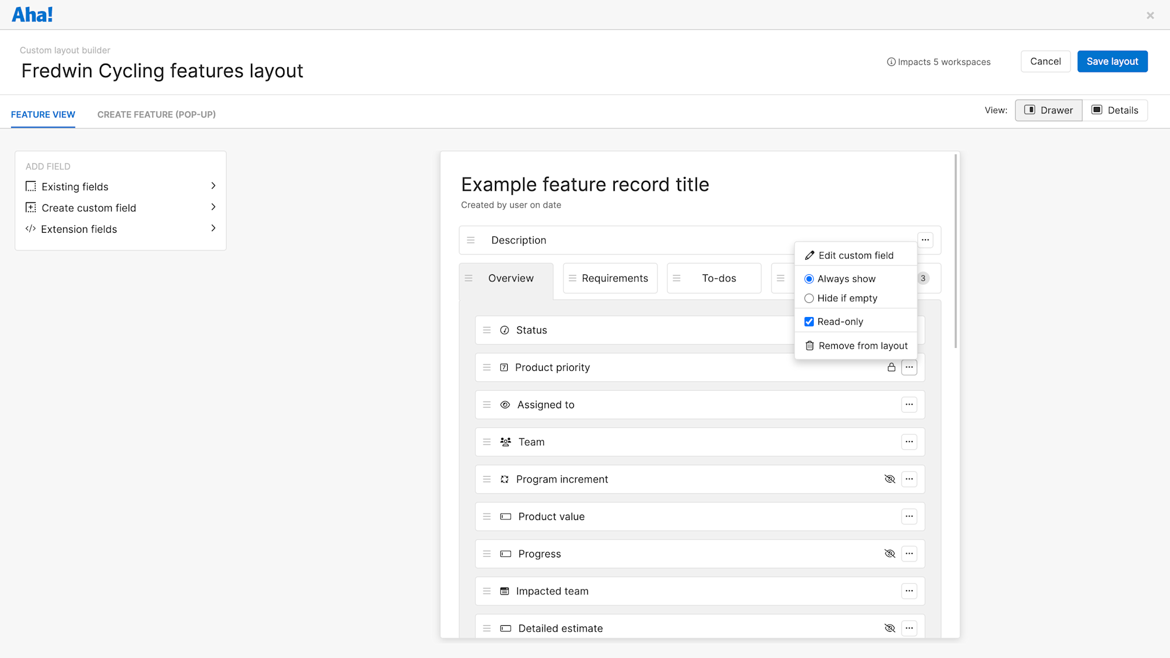Uncheck the Read-only checkbox
The image size is (1170, 658).
click(x=809, y=321)
